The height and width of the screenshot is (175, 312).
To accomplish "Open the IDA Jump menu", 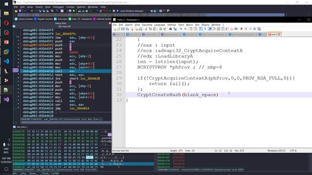I will (30, 7).
